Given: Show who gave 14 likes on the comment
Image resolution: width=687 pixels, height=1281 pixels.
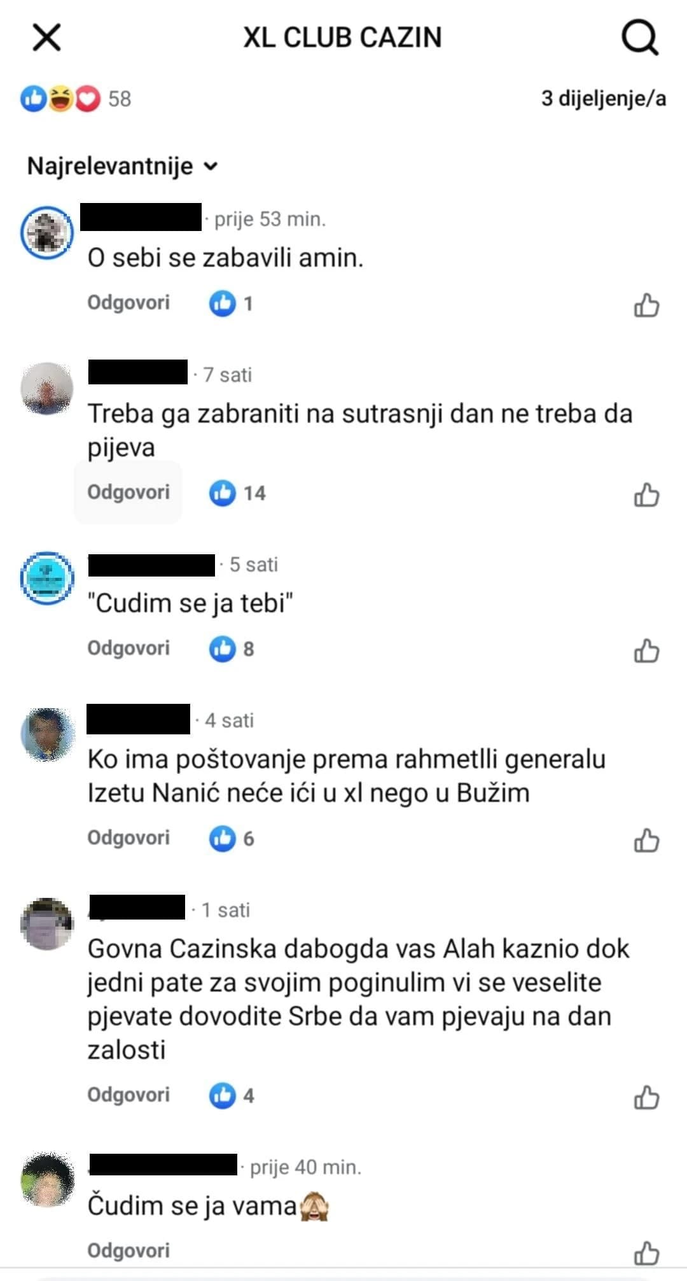Looking at the screenshot, I should click(x=237, y=493).
